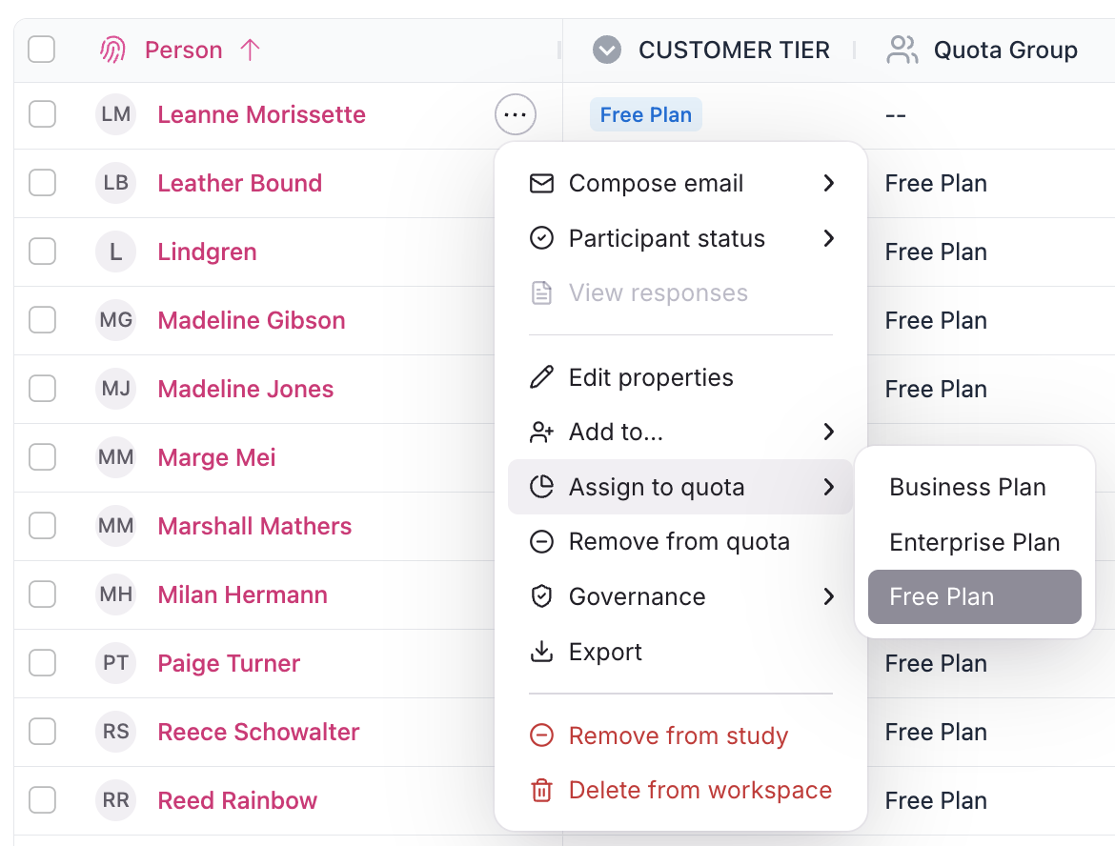
Task: Expand the Add to... submenu chevron
Action: [828, 433]
